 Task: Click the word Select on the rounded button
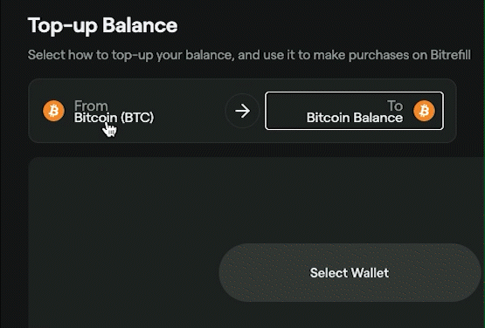pos(329,273)
